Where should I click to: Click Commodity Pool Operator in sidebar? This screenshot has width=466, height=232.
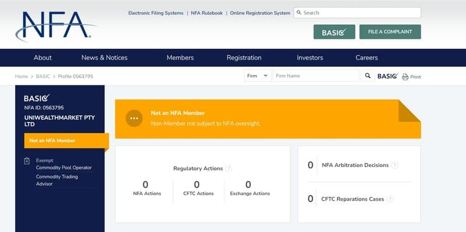tap(64, 167)
